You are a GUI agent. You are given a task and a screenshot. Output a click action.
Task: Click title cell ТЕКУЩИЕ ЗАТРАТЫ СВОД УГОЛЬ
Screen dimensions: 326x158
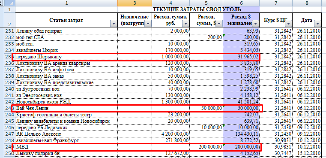[x=197, y=9]
